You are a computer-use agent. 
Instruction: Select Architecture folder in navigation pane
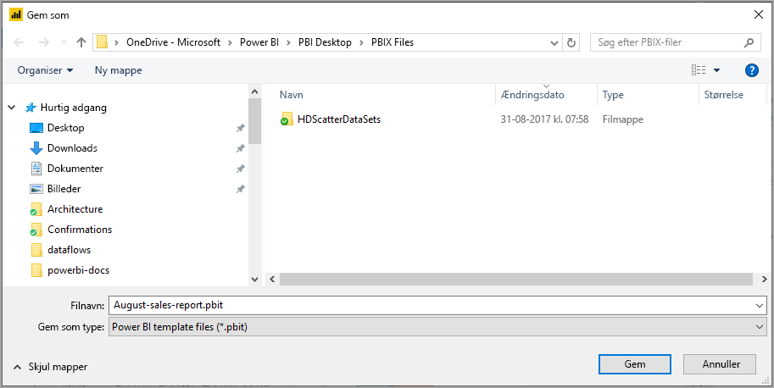[x=75, y=209]
